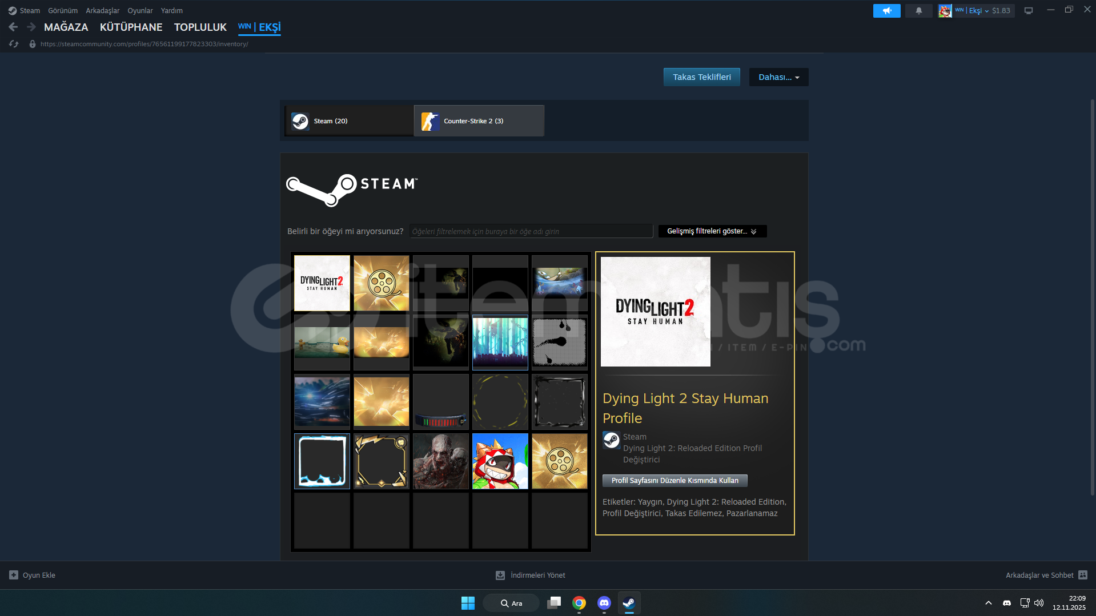Select the red cartoon dragon item

point(500,461)
